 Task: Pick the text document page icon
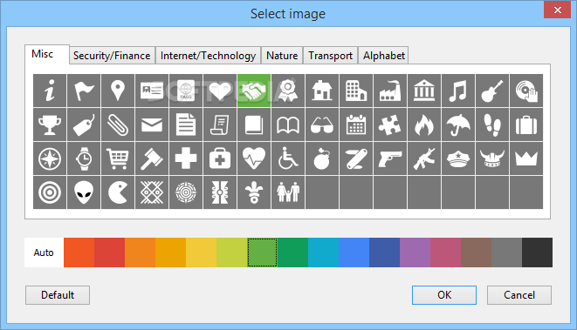186,125
